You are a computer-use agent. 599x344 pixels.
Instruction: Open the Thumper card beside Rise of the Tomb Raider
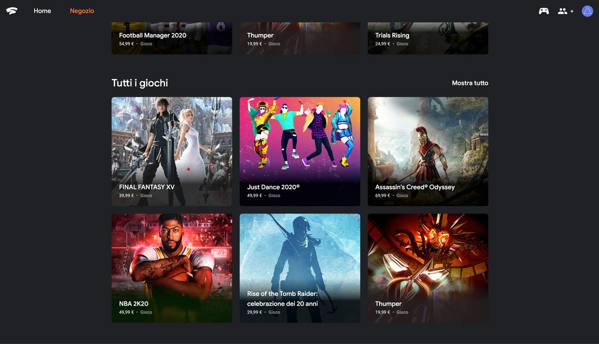coord(428,268)
